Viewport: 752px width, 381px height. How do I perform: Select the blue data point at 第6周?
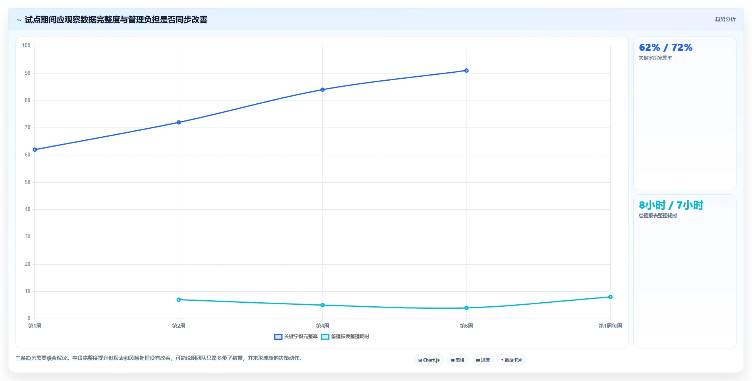pos(467,71)
